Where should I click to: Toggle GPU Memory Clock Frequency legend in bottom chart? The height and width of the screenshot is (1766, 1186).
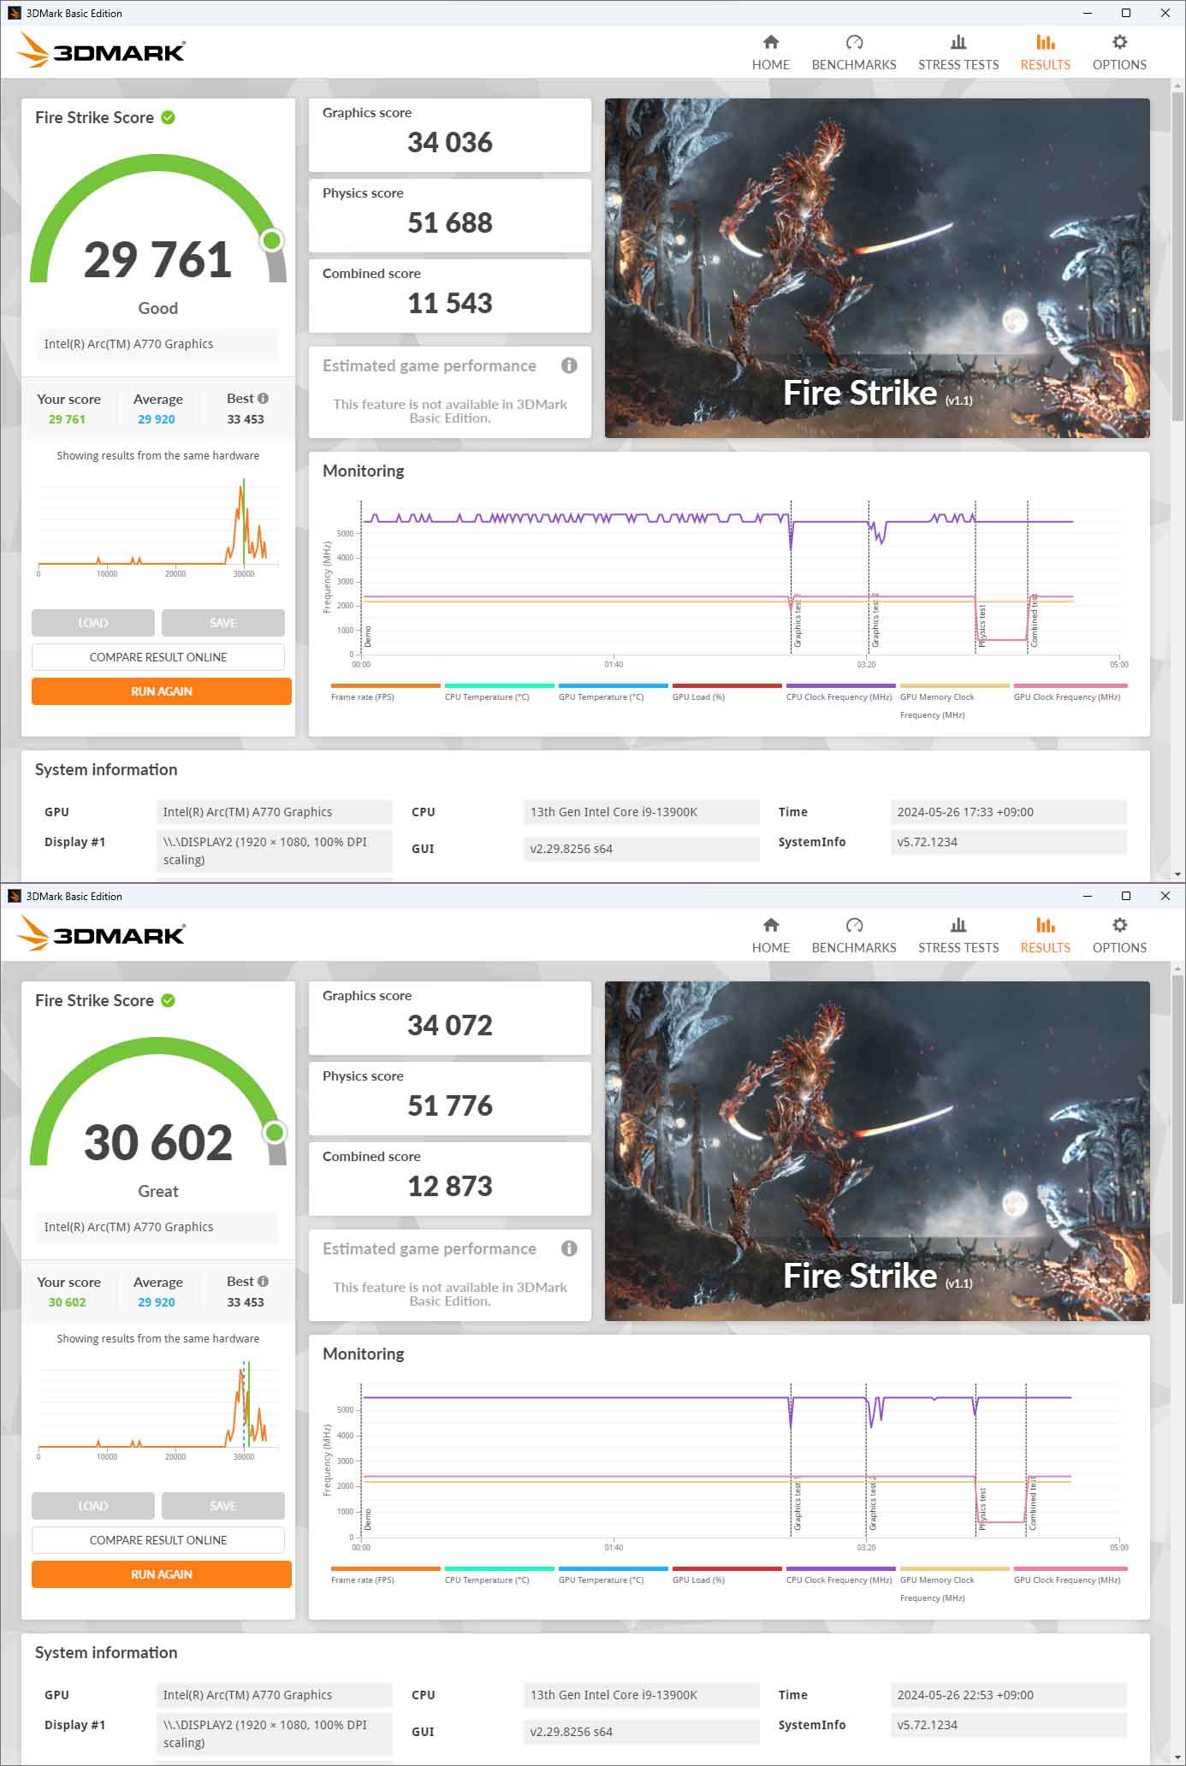click(x=954, y=1585)
